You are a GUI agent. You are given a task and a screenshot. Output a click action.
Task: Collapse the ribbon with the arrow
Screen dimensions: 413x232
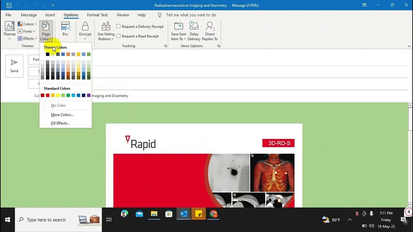click(x=409, y=46)
